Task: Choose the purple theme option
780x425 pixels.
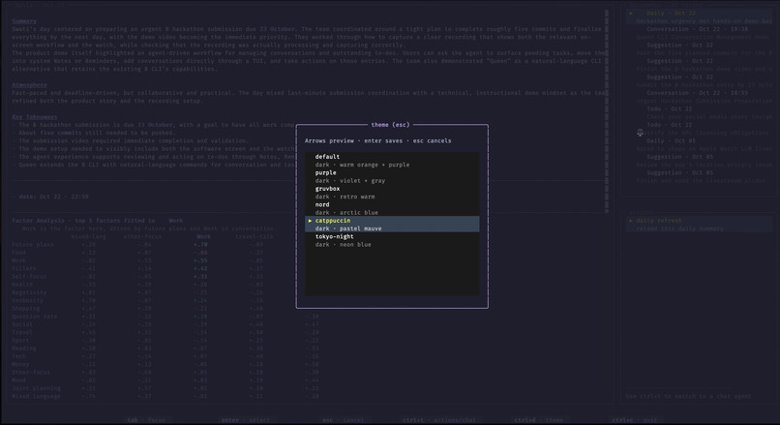Action: pos(392,176)
